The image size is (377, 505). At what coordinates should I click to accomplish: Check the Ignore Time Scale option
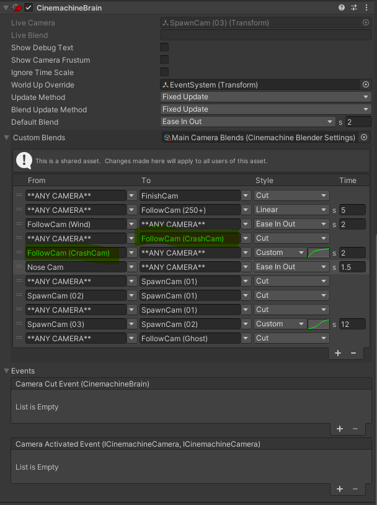point(164,73)
